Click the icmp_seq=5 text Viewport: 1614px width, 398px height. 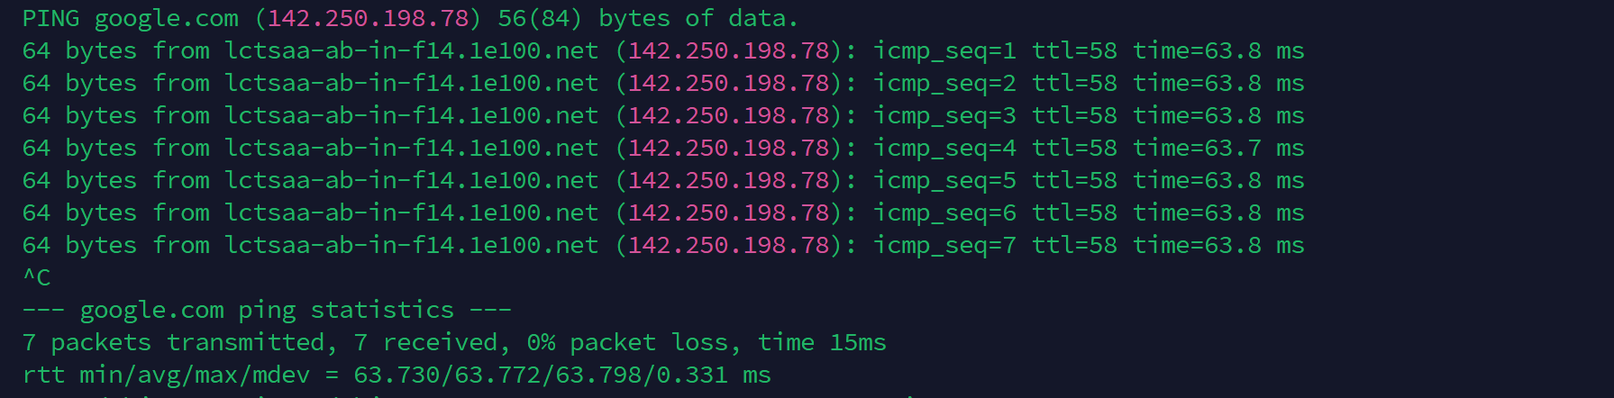point(944,180)
